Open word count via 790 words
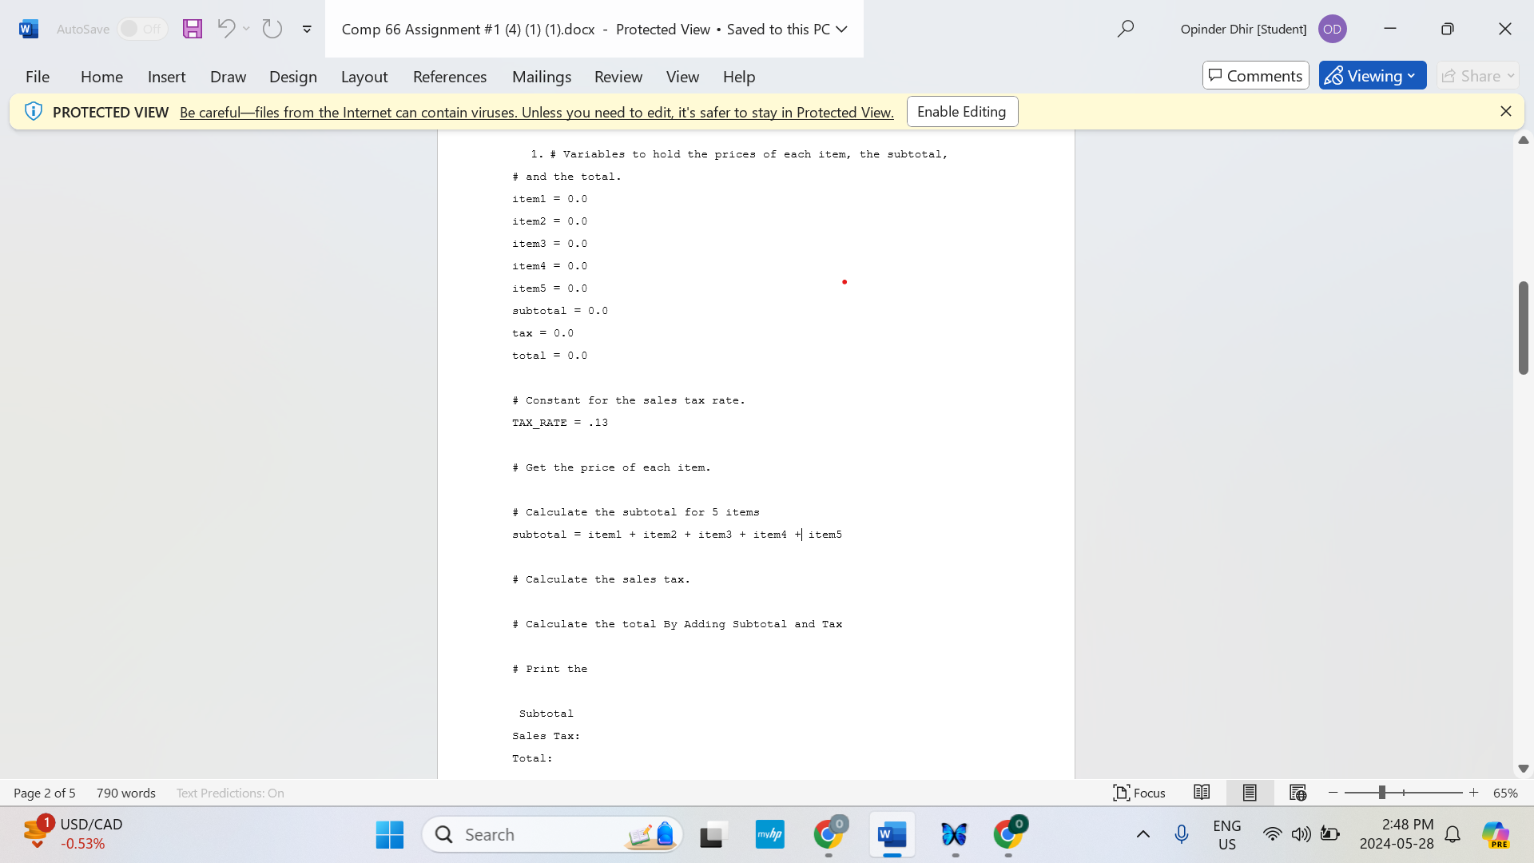 (125, 793)
